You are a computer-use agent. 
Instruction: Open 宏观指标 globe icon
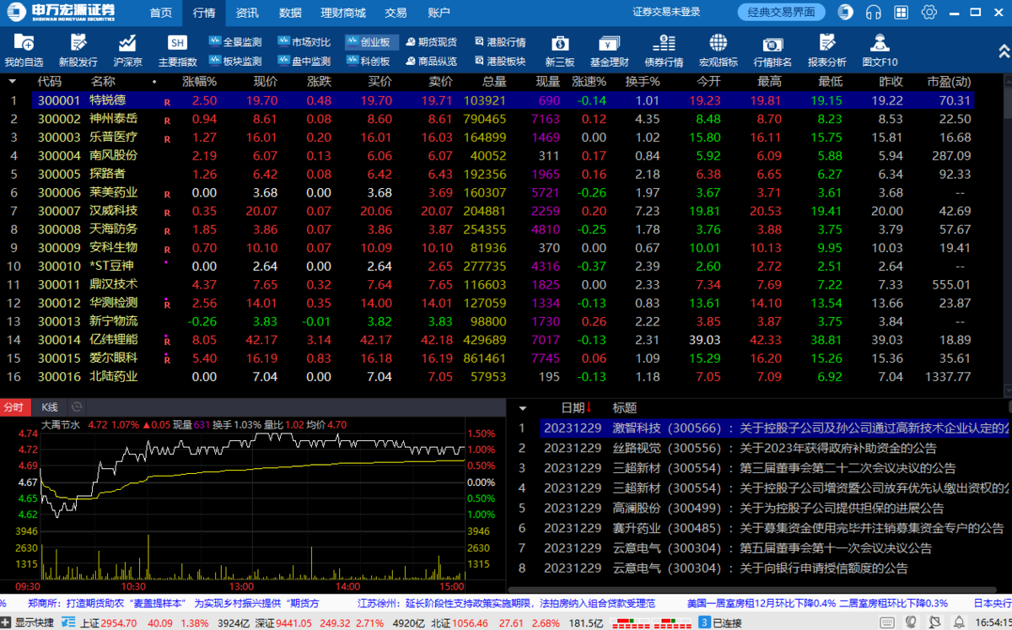coord(718,51)
